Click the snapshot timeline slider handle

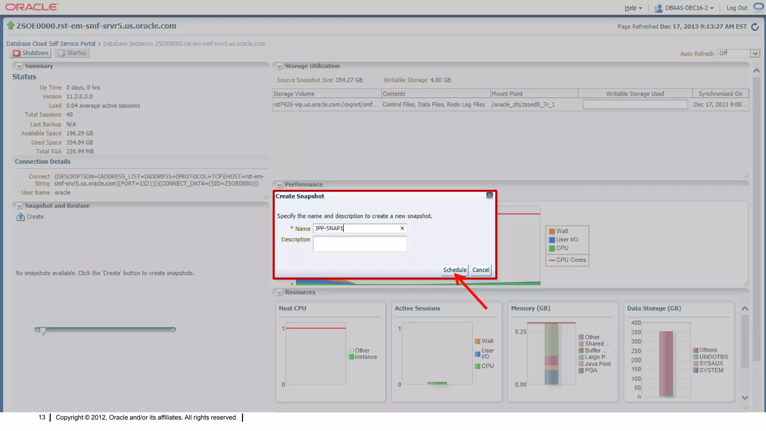pyautogui.click(x=43, y=331)
